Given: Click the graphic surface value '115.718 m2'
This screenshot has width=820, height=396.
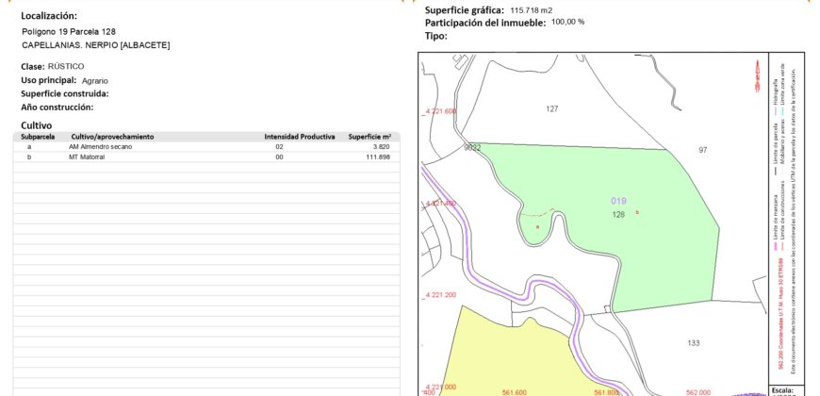Looking at the screenshot, I should [x=532, y=10].
